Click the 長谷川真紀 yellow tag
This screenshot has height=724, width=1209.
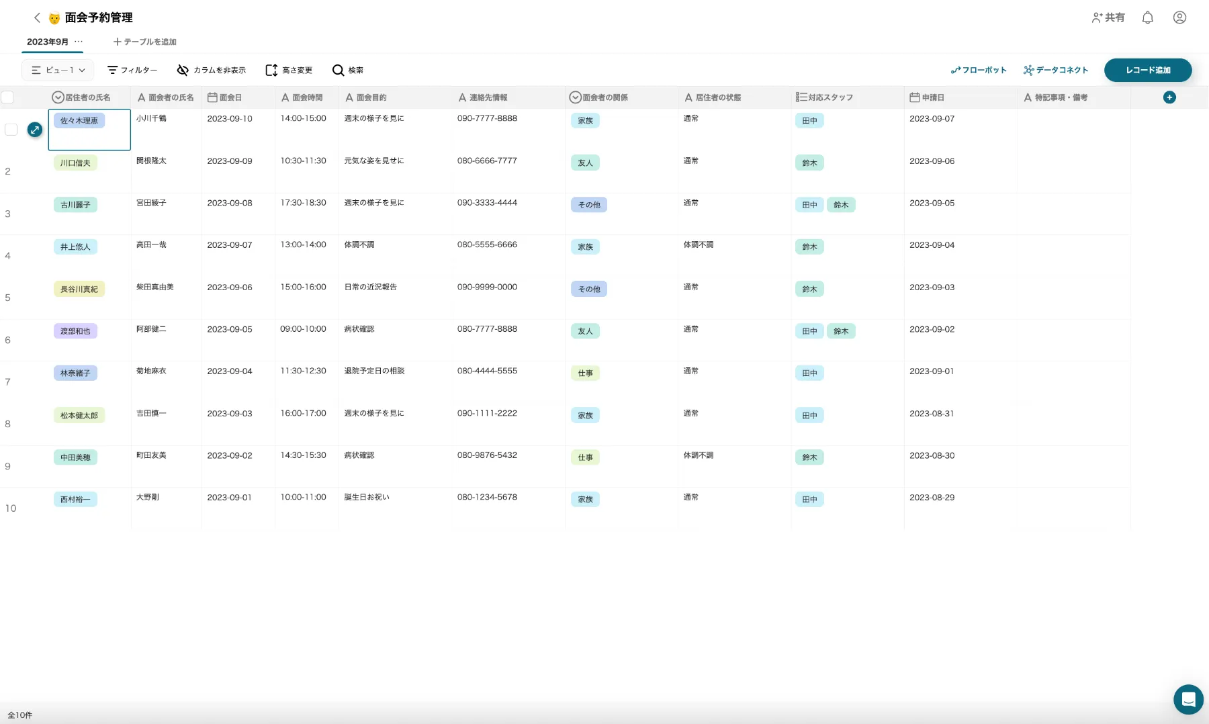tap(79, 289)
